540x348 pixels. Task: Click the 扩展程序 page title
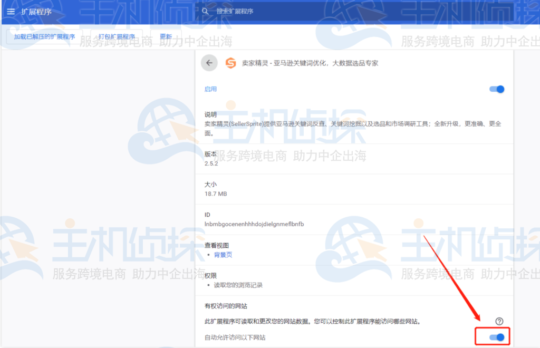tap(36, 11)
